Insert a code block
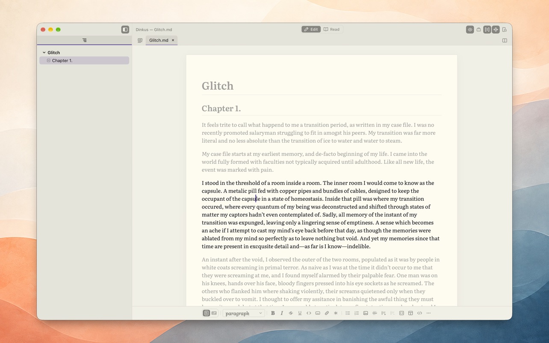 (401, 313)
